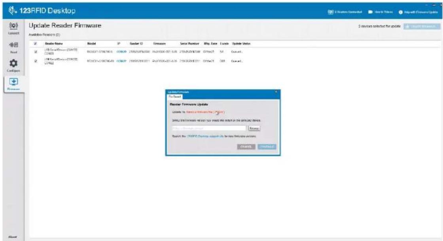Open How-to Videos link in header
The image size is (443, 241).
pos(380,12)
